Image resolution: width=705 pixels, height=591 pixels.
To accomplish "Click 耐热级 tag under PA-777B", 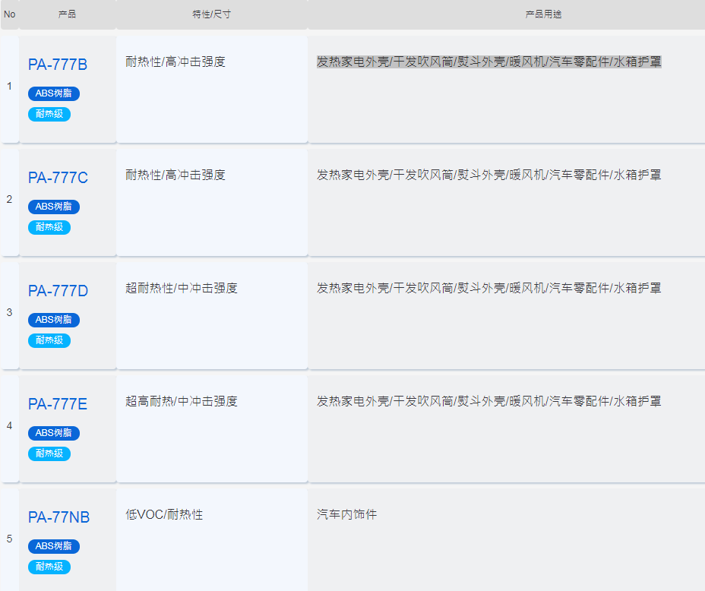I will [49, 114].
